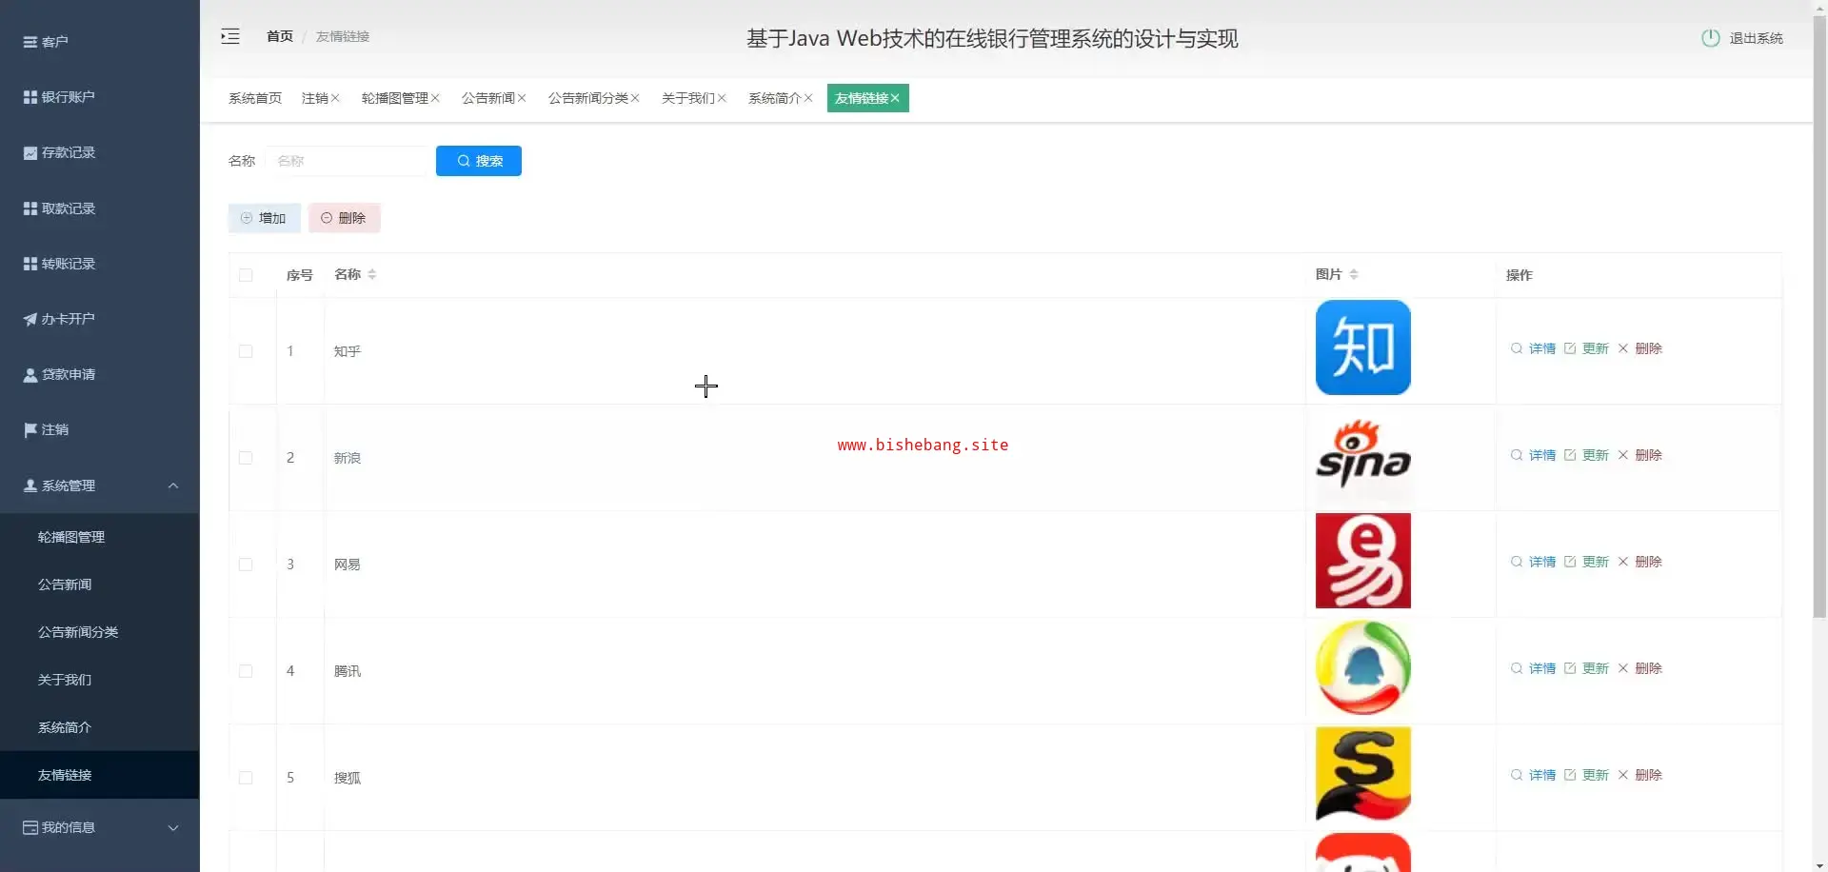Open 轮播图管理 in the sidebar submenu

click(100, 537)
